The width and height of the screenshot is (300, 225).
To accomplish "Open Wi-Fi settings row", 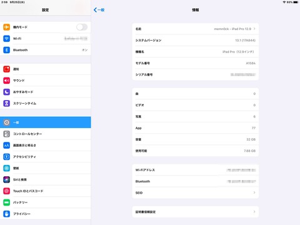I will click(46, 39).
